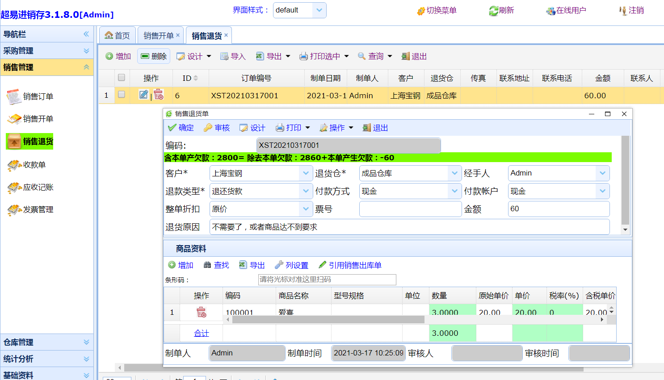Image resolution: width=664 pixels, height=380 pixels.
Task: Check the checkbox for order row 1
Action: [122, 95]
